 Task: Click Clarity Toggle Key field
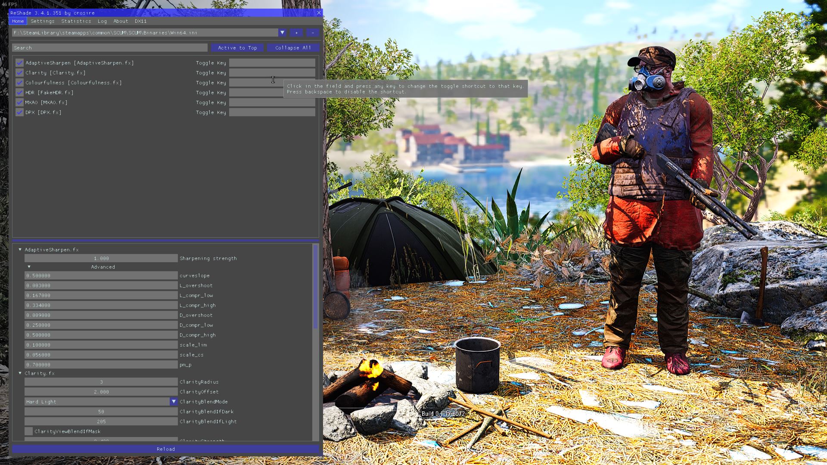click(x=272, y=73)
